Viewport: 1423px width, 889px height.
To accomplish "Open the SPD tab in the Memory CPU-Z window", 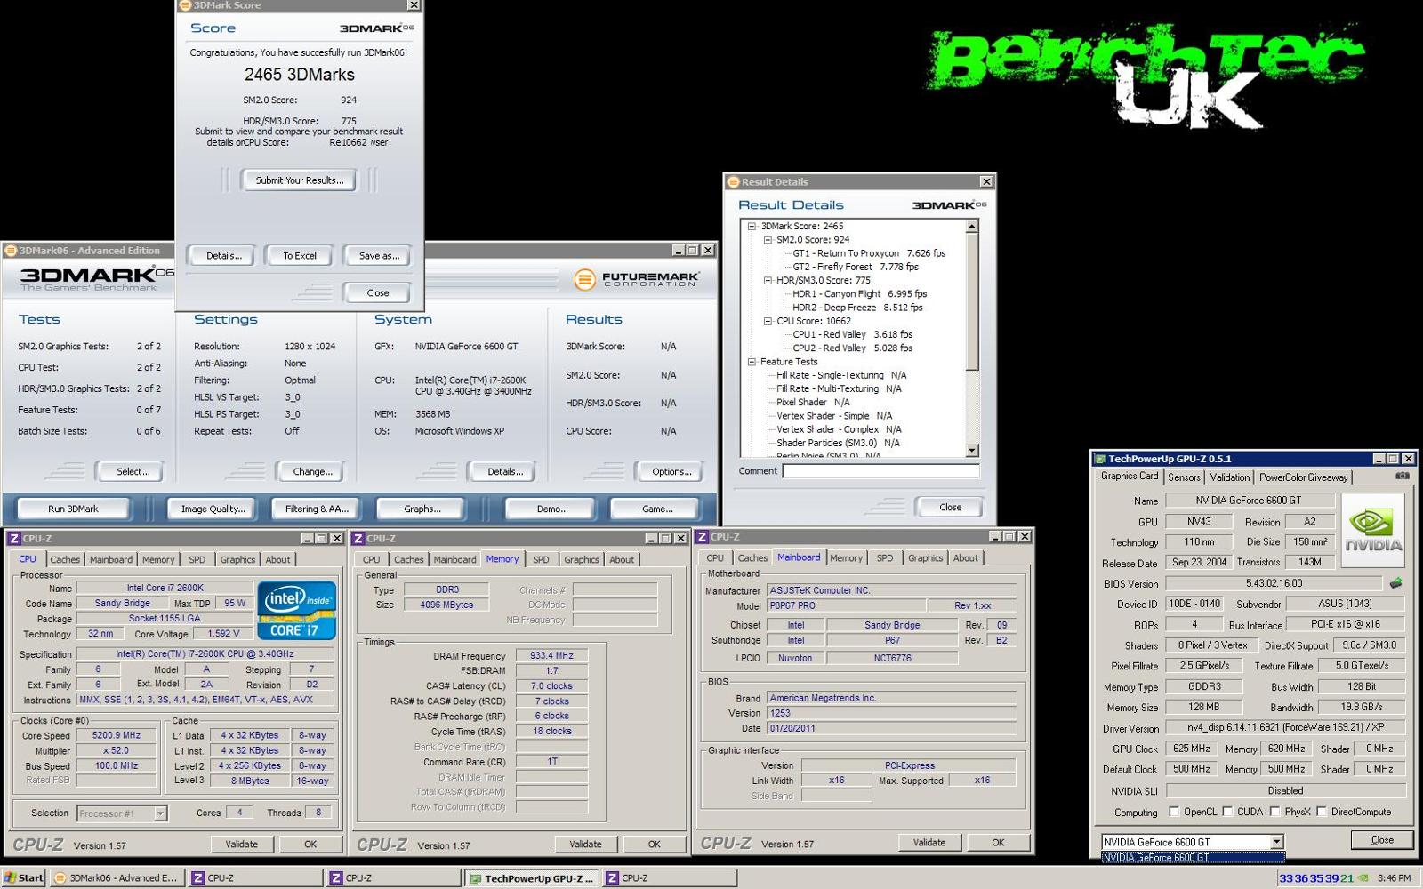I will click(541, 559).
